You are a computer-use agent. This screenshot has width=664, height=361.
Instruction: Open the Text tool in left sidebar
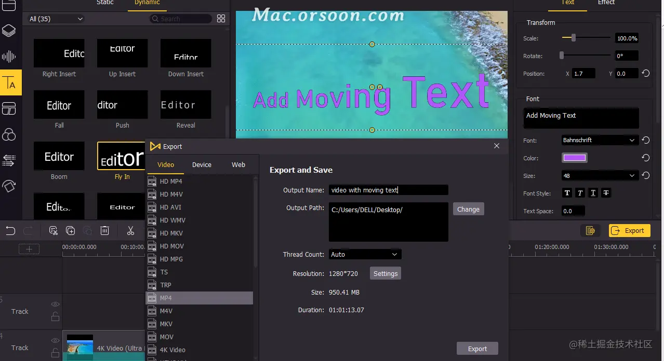9,82
